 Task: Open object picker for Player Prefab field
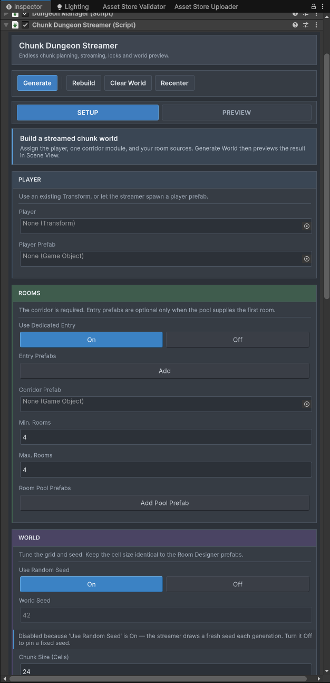point(306,259)
